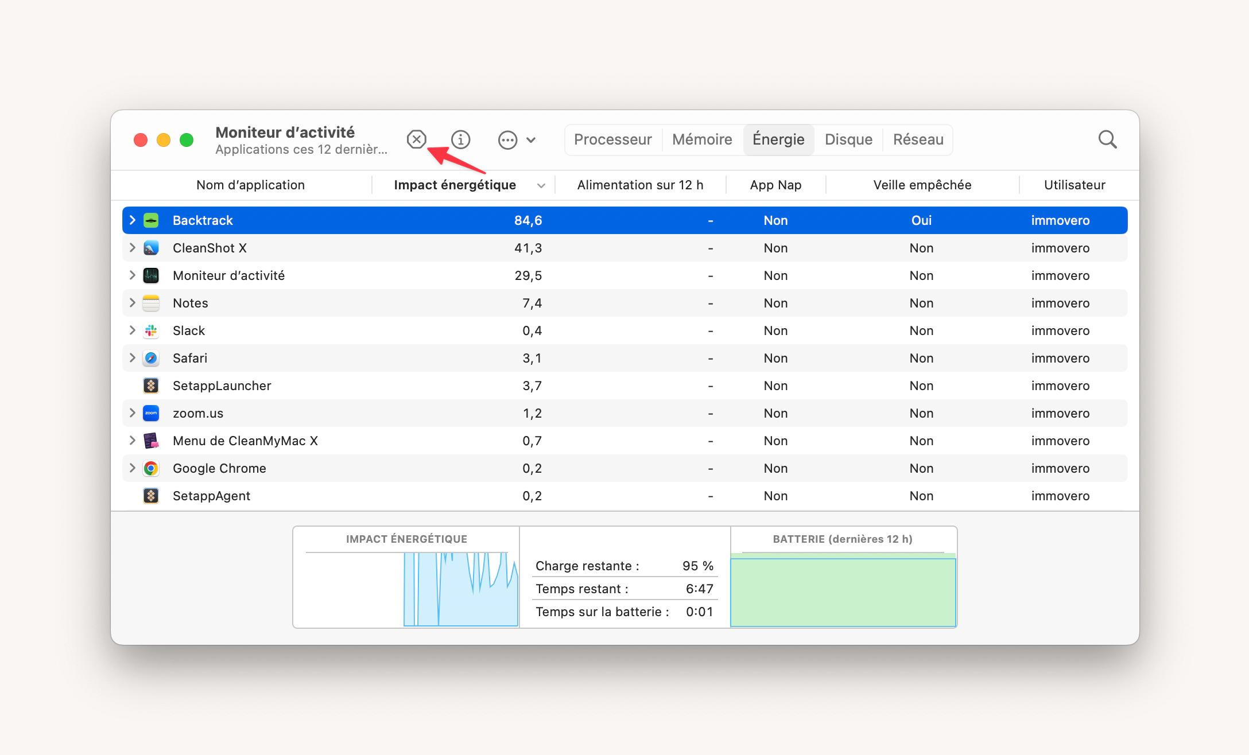This screenshot has height=755, width=1249.
Task: Select the Google Chrome row name
Action: click(219, 468)
